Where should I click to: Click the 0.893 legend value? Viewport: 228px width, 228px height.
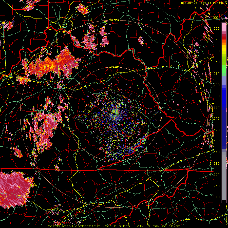[x=215, y=51]
